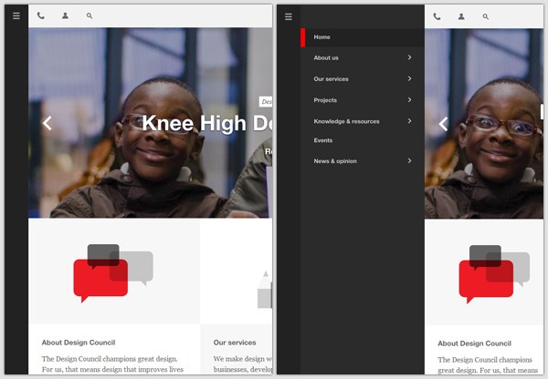Expand Knowledge & resources submenu chevron
This screenshot has width=548, height=379.
409,121
